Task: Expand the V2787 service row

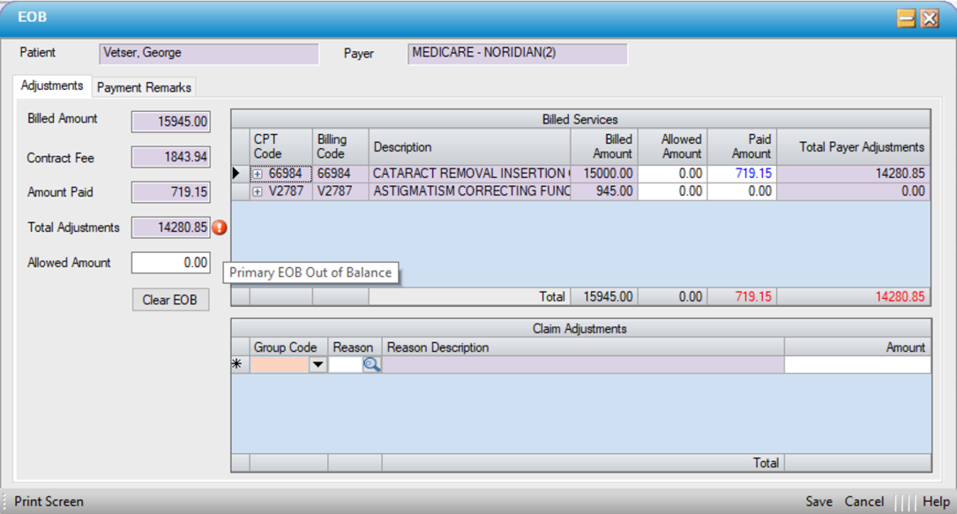Action: [x=258, y=191]
